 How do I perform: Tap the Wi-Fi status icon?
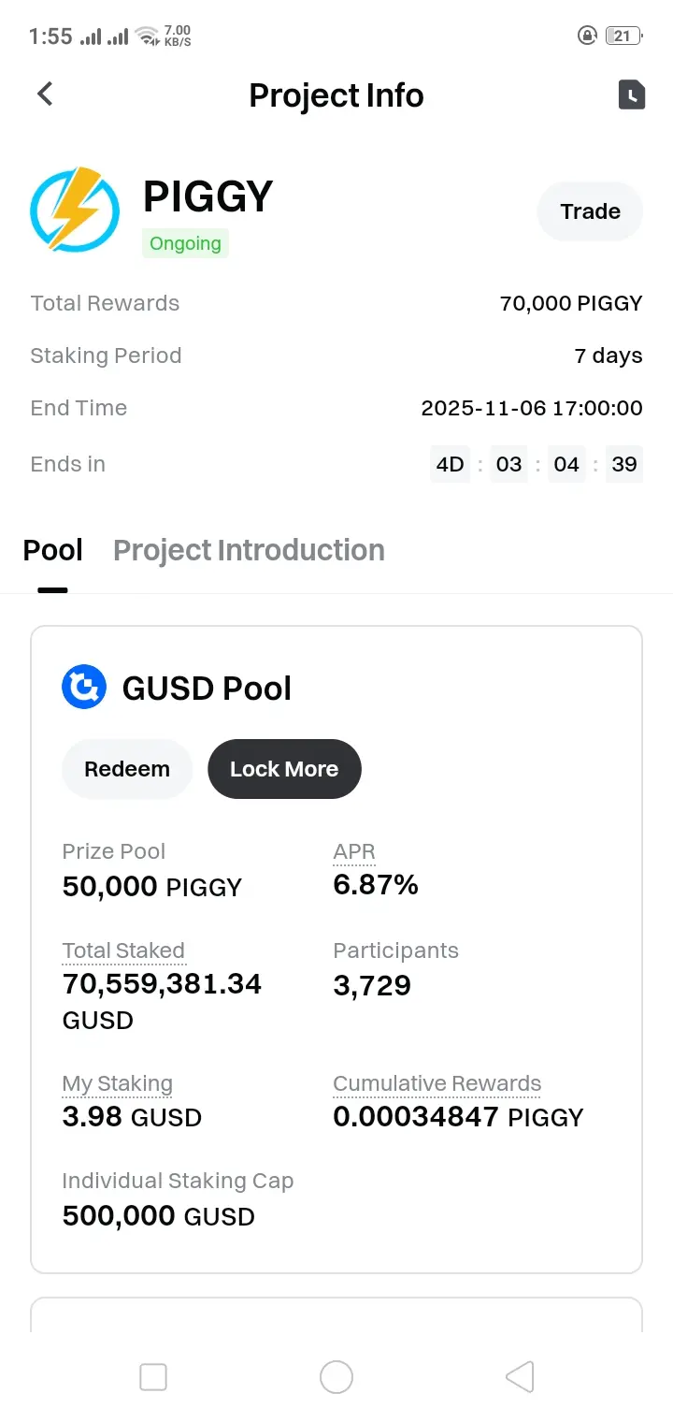147,36
